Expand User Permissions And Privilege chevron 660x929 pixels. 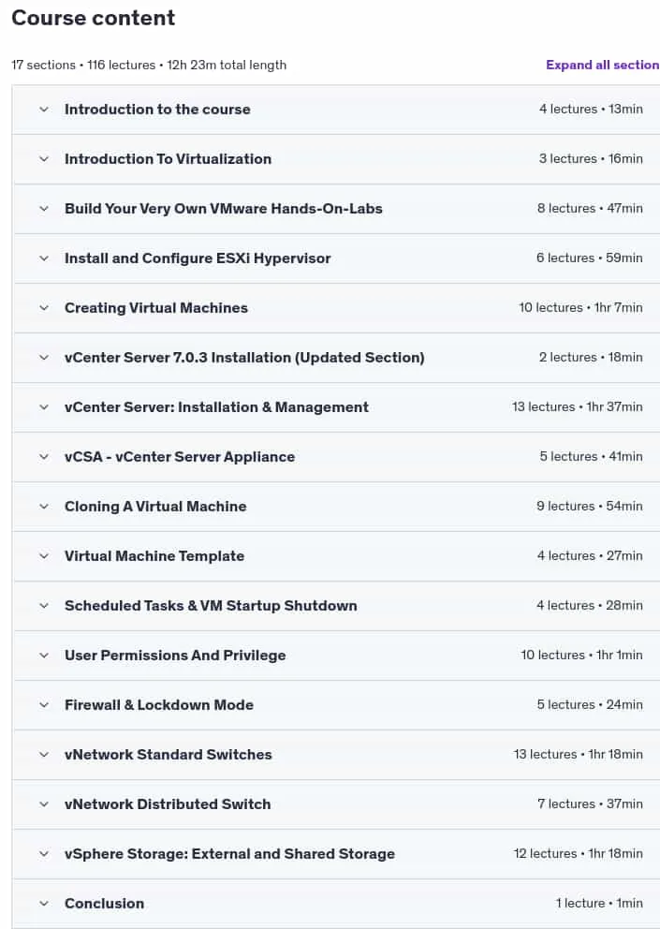pos(44,656)
